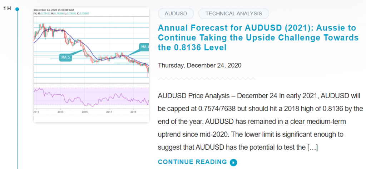Click the purple RSI indicator panel
The width and height of the screenshot is (366, 169).
tap(91, 97)
